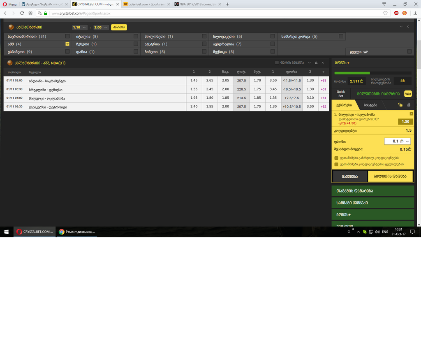The image size is (421, 351).
Task: Check the ესპანეთი (9) checkbox
Action: 67,51
